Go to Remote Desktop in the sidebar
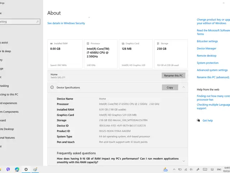The height and width of the screenshot is (173, 230). [7, 129]
